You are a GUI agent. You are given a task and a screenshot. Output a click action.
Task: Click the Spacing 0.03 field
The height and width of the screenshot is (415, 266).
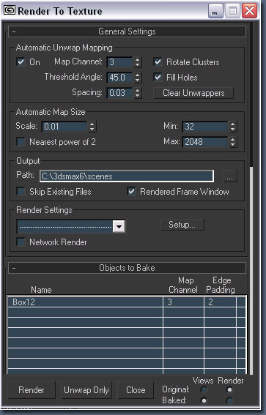pos(119,93)
